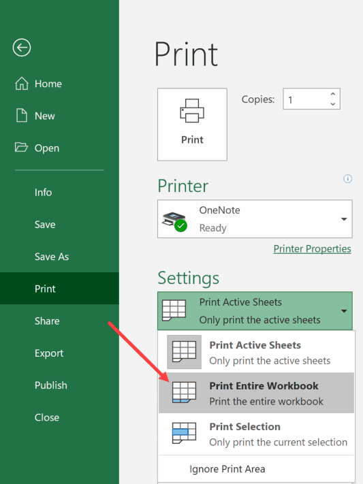Screen dimensions: 363x484
Task: Decrease copies with down arrow
Action: point(333,104)
